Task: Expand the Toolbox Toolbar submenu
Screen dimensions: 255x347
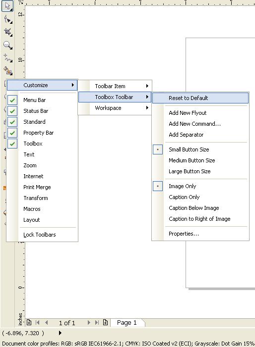Action: (115, 97)
